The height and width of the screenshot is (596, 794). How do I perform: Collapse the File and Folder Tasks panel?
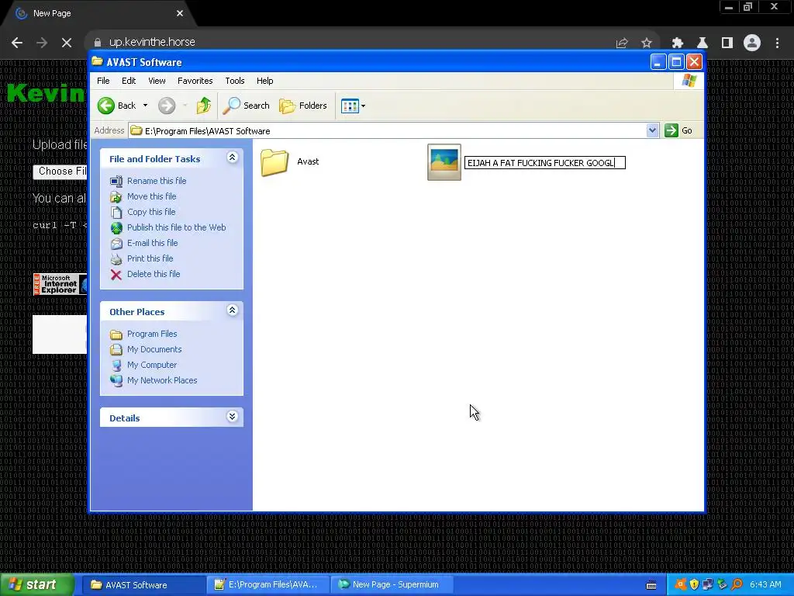pyautogui.click(x=233, y=158)
